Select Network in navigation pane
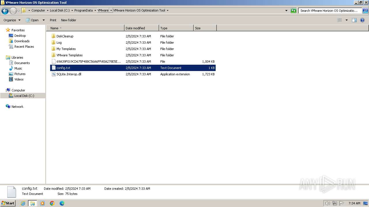This screenshot has height=207, width=369. [17, 107]
